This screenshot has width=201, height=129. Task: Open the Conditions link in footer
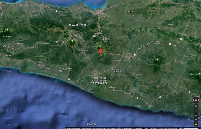point(154,128)
